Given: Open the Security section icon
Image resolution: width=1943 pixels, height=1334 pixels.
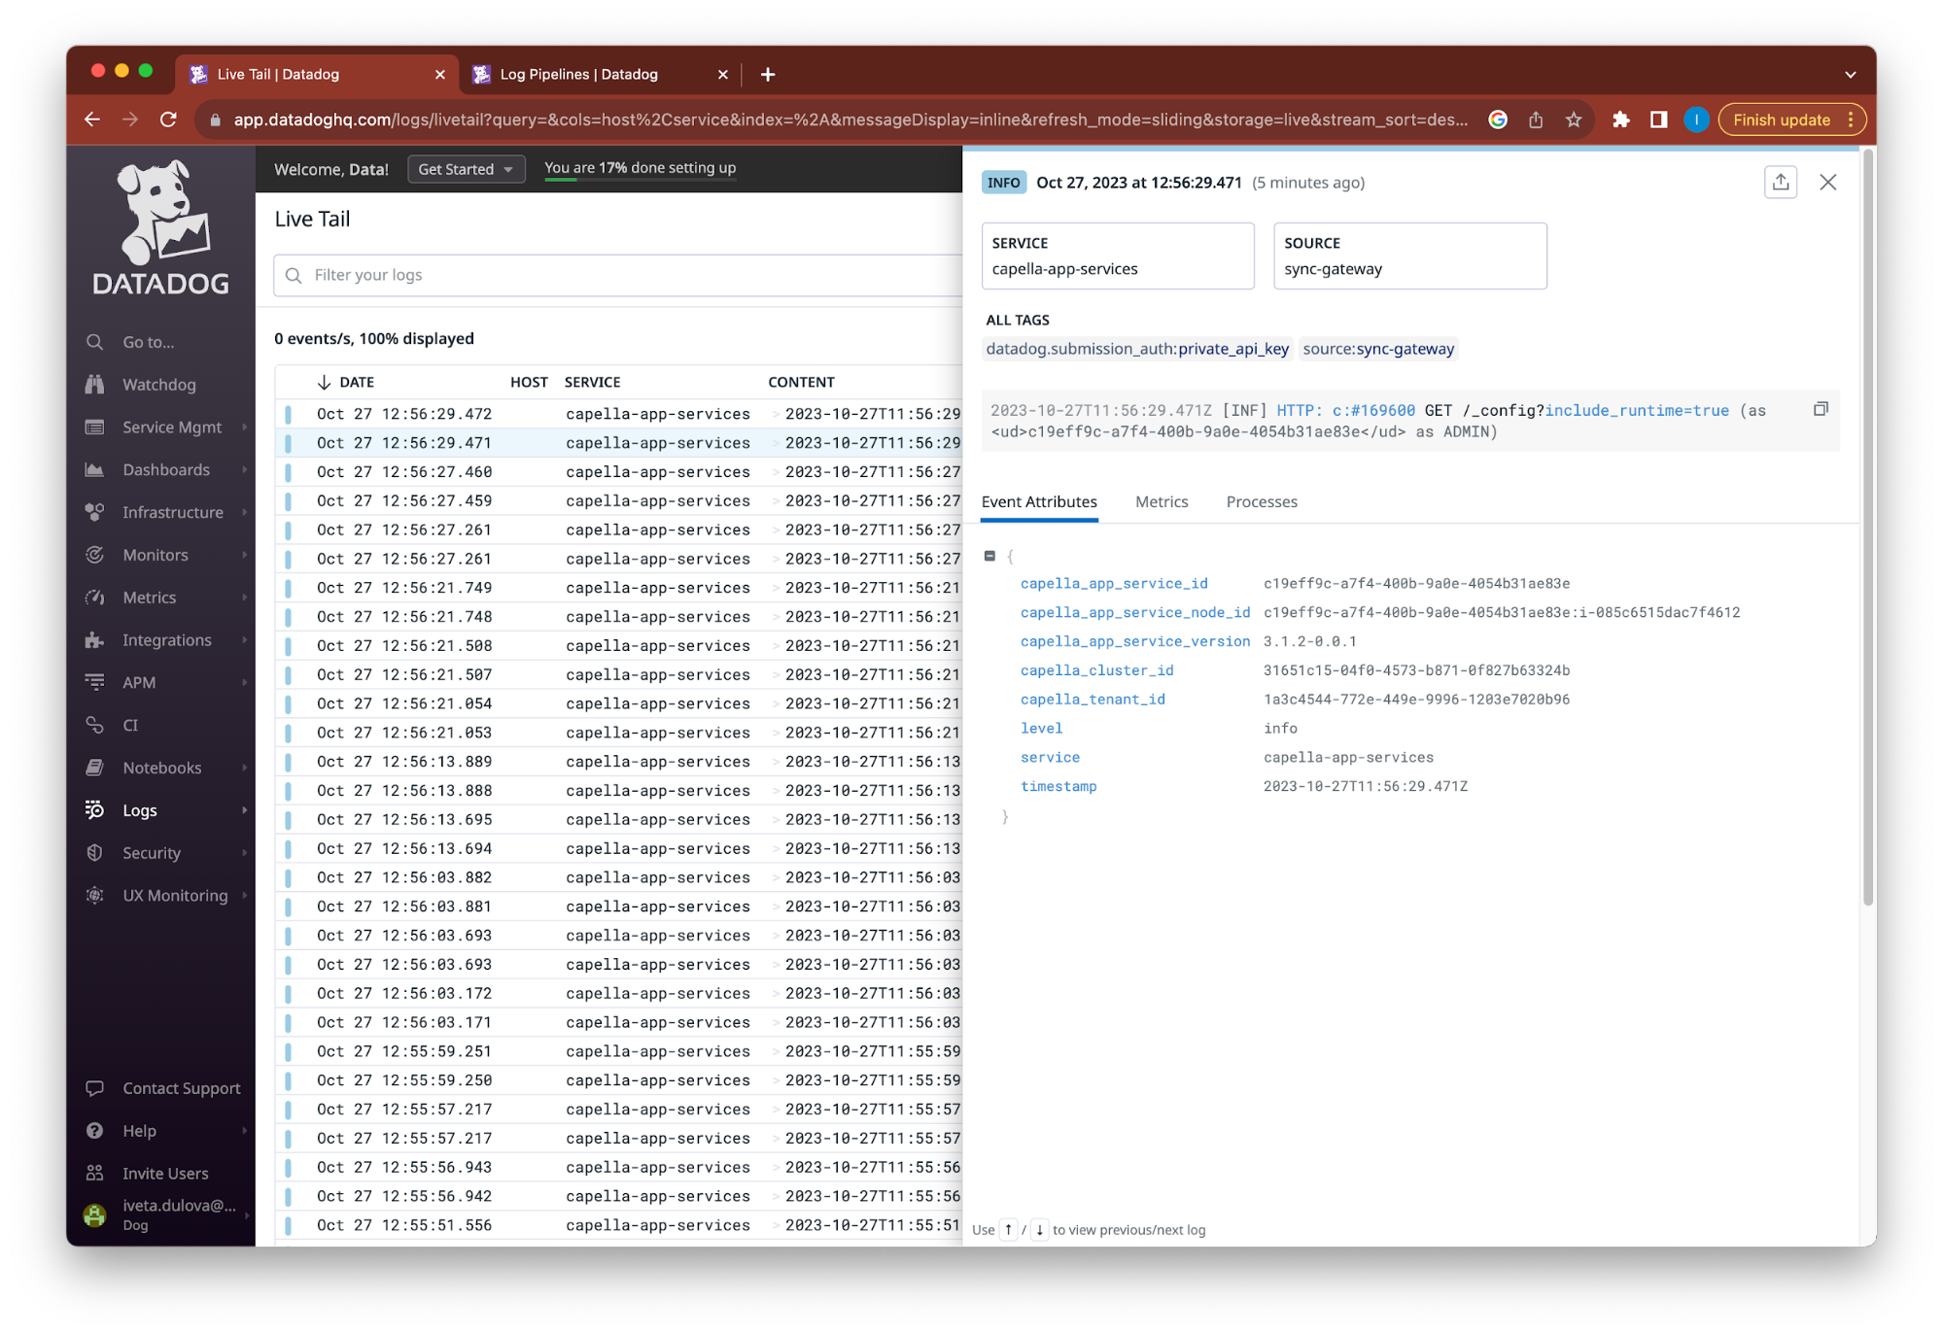Looking at the screenshot, I should point(95,852).
